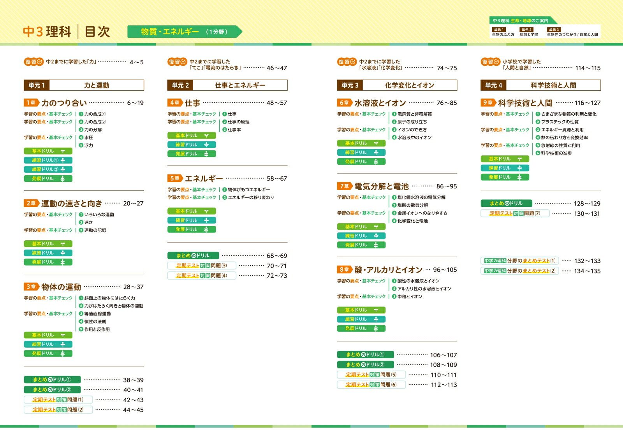Open the chapter title 電気分解と電池
Screen dimensions: 623x440
coord(382,187)
